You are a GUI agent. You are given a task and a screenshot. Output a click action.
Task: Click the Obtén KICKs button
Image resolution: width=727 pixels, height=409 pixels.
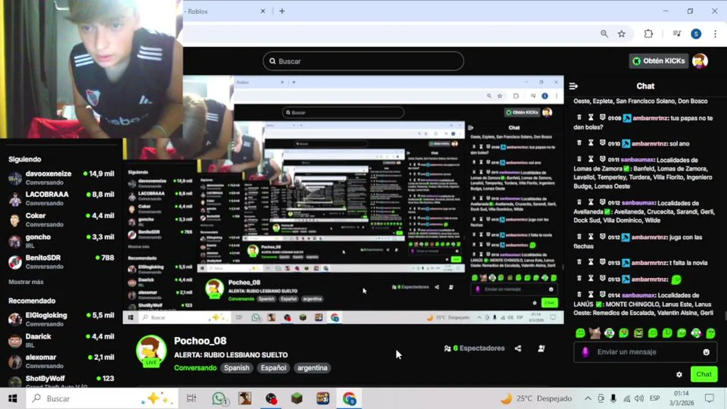coord(659,61)
